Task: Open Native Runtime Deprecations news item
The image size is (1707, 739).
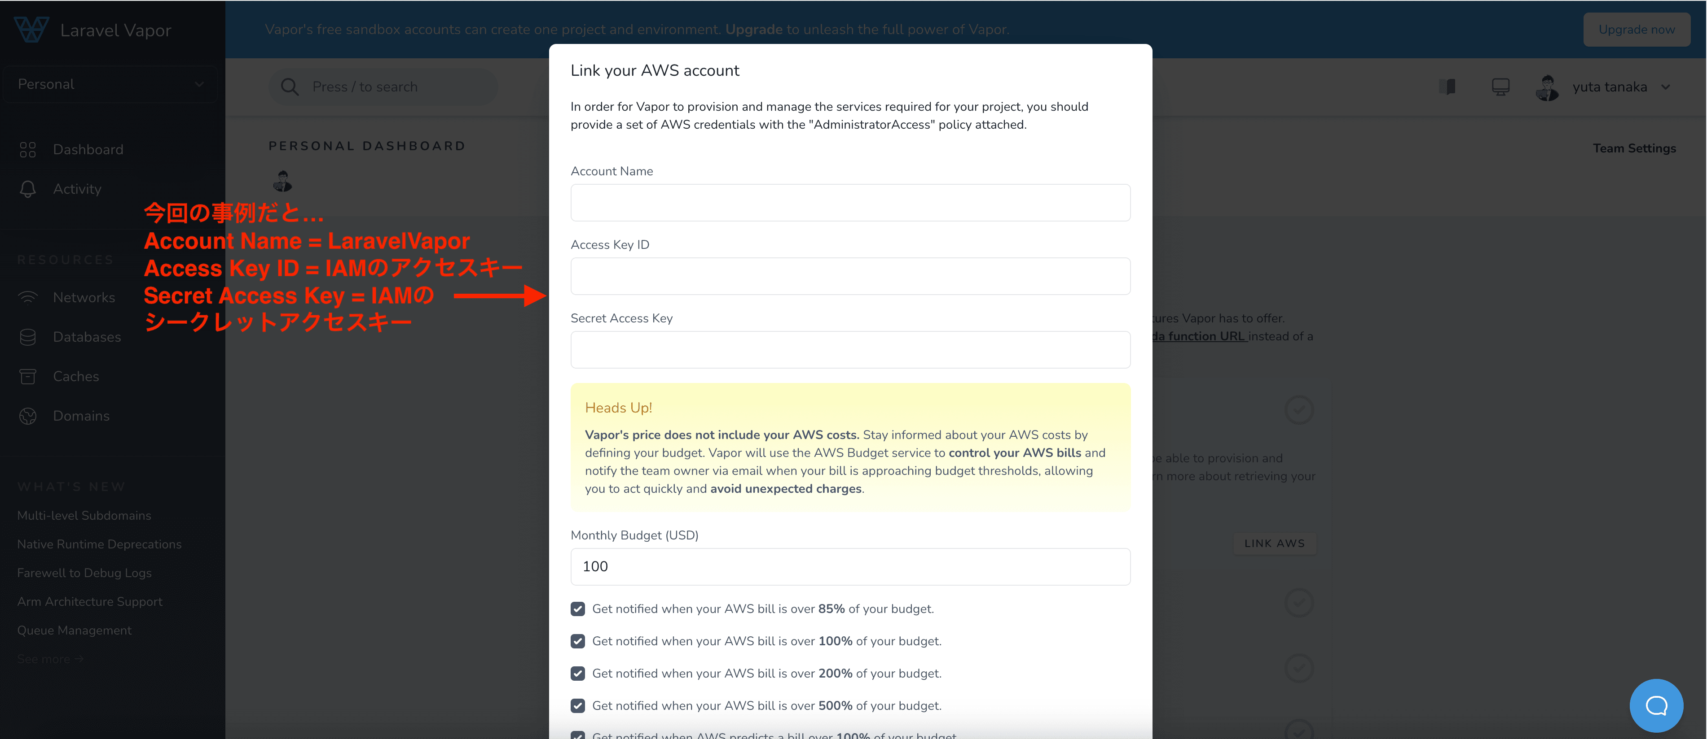Action: [99, 544]
